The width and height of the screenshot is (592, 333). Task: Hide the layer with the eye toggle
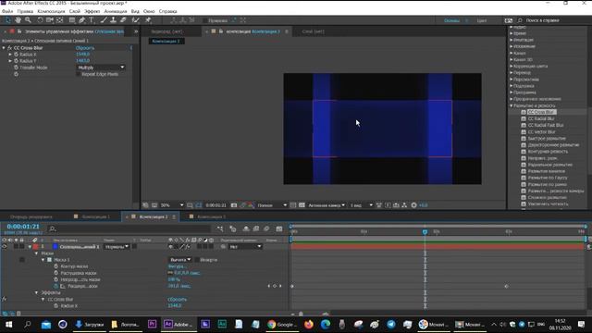[5, 247]
